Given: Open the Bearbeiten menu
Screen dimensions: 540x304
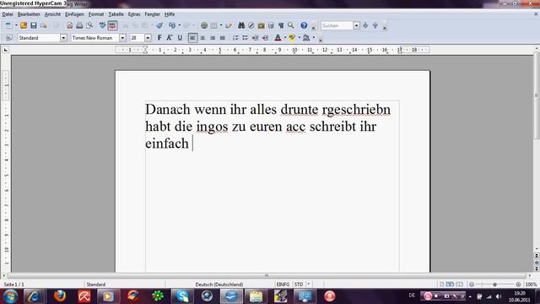Looking at the screenshot, I should tap(29, 14).
